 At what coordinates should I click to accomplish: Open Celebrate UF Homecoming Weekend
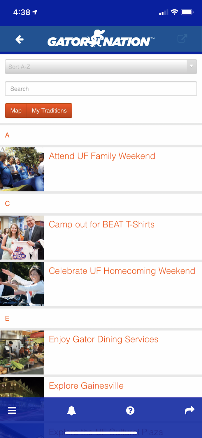tap(122, 271)
